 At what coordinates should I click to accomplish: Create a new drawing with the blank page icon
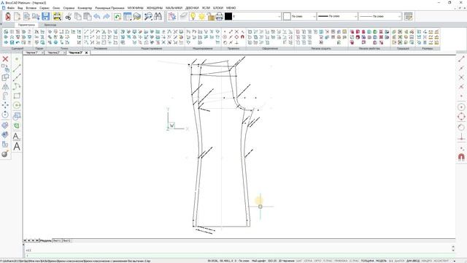[18, 16]
